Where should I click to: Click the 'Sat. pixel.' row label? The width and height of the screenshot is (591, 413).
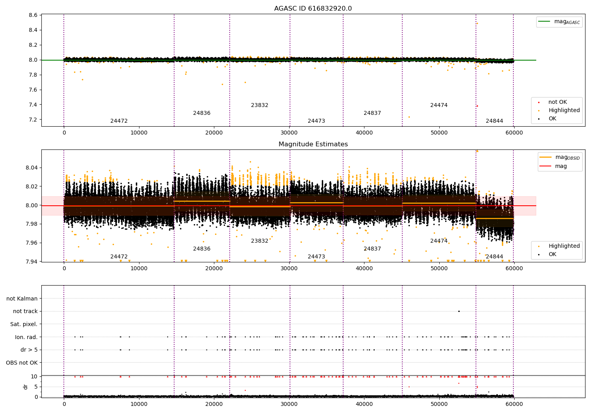click(x=24, y=324)
